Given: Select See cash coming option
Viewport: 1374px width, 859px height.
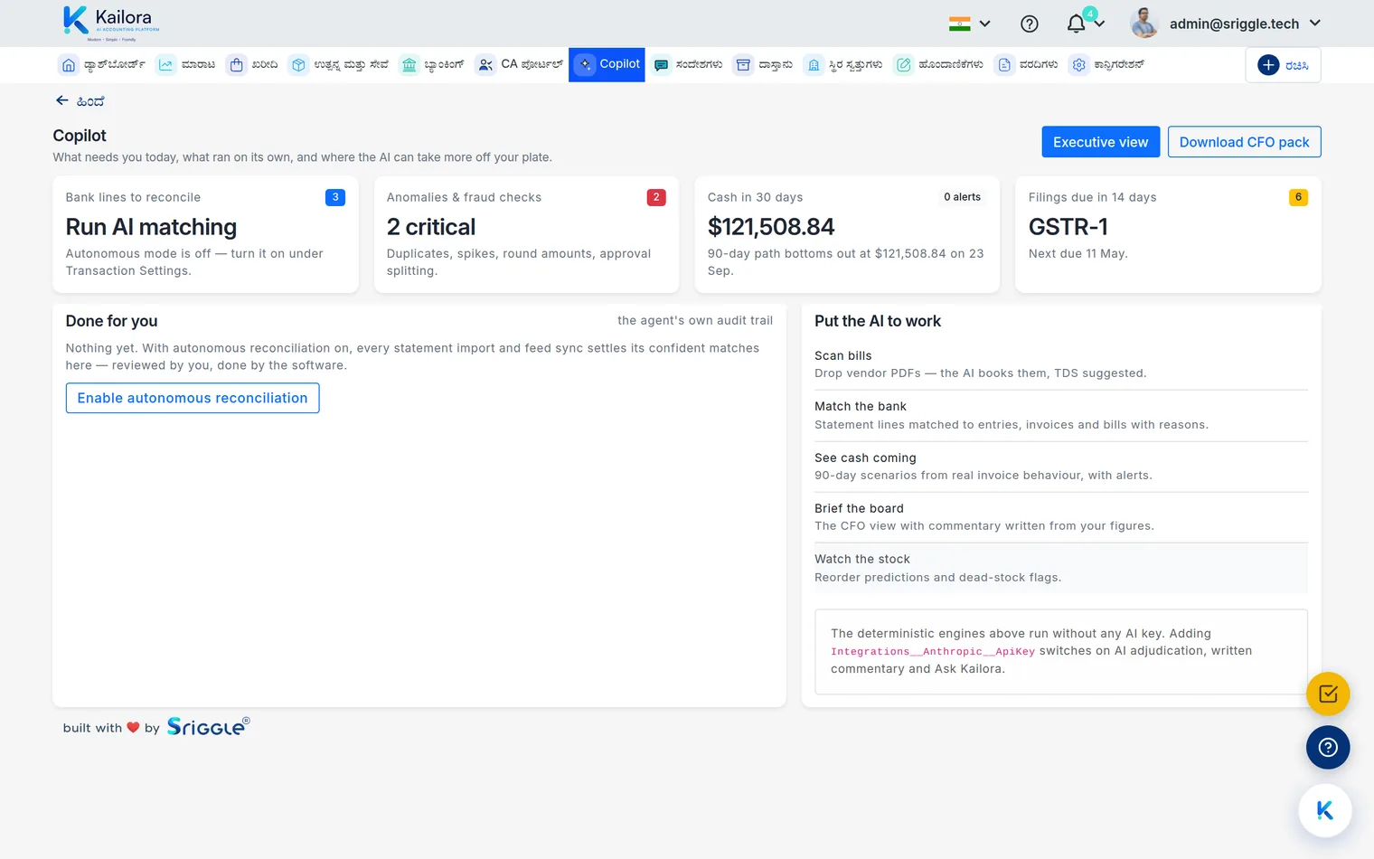Looking at the screenshot, I should pyautogui.click(x=1060, y=467).
